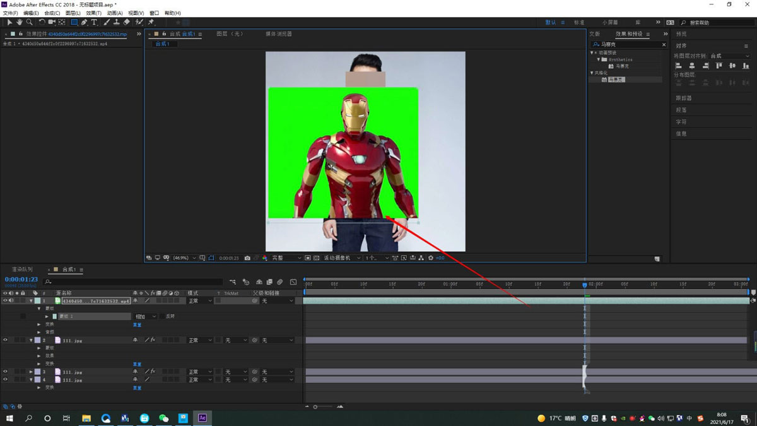This screenshot has width=757, height=426.
Task: Select the Hand tool in toolbar
Action: click(x=20, y=22)
